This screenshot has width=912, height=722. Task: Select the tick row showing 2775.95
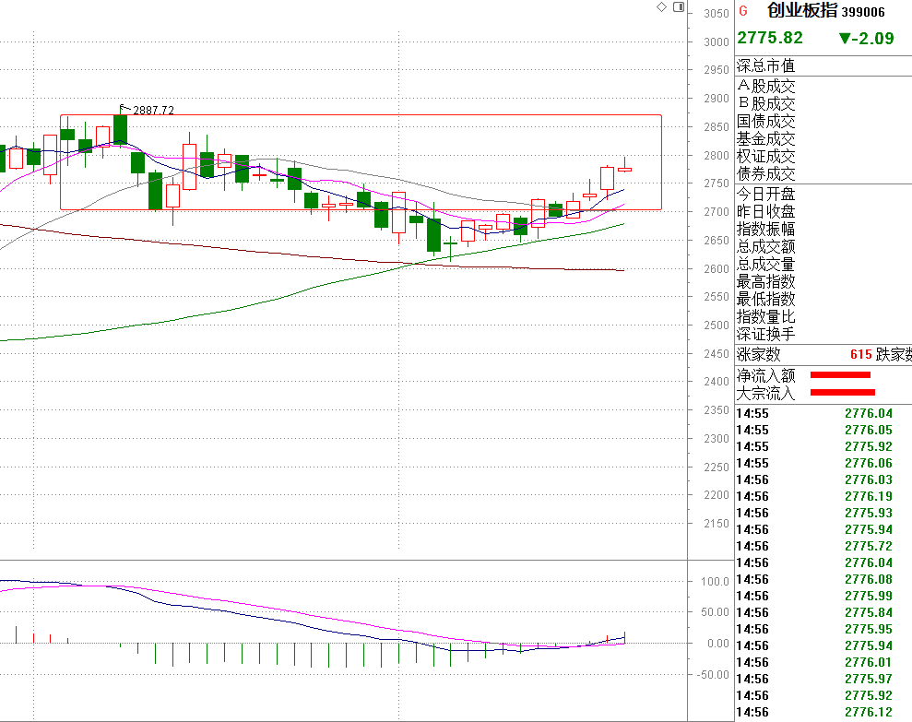[x=823, y=629]
